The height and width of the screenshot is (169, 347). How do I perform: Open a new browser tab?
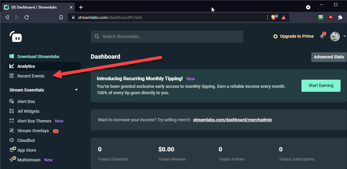pos(81,7)
